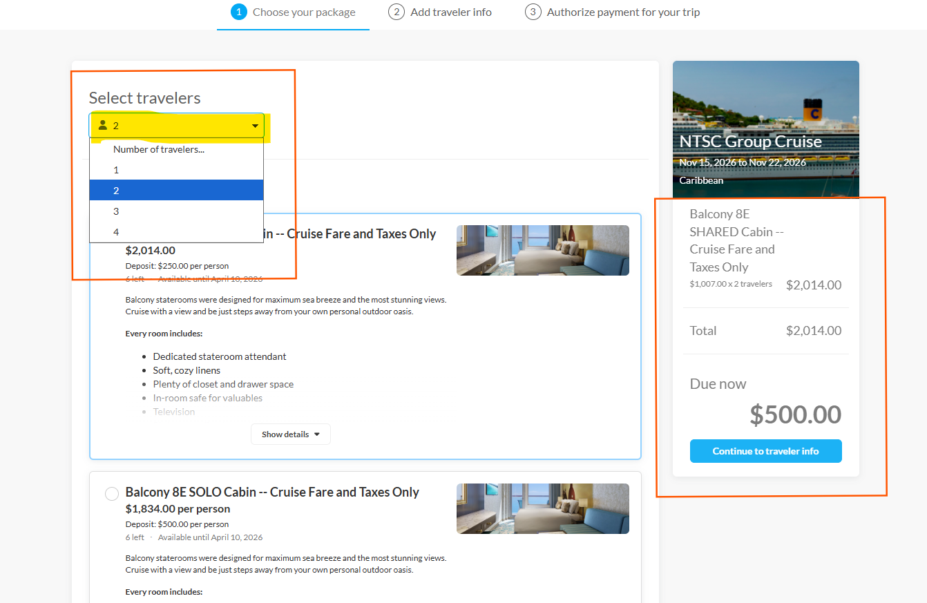The image size is (927, 603).
Task: Click the Balcony 8E SOLO Cabin title
Action: 272,492
